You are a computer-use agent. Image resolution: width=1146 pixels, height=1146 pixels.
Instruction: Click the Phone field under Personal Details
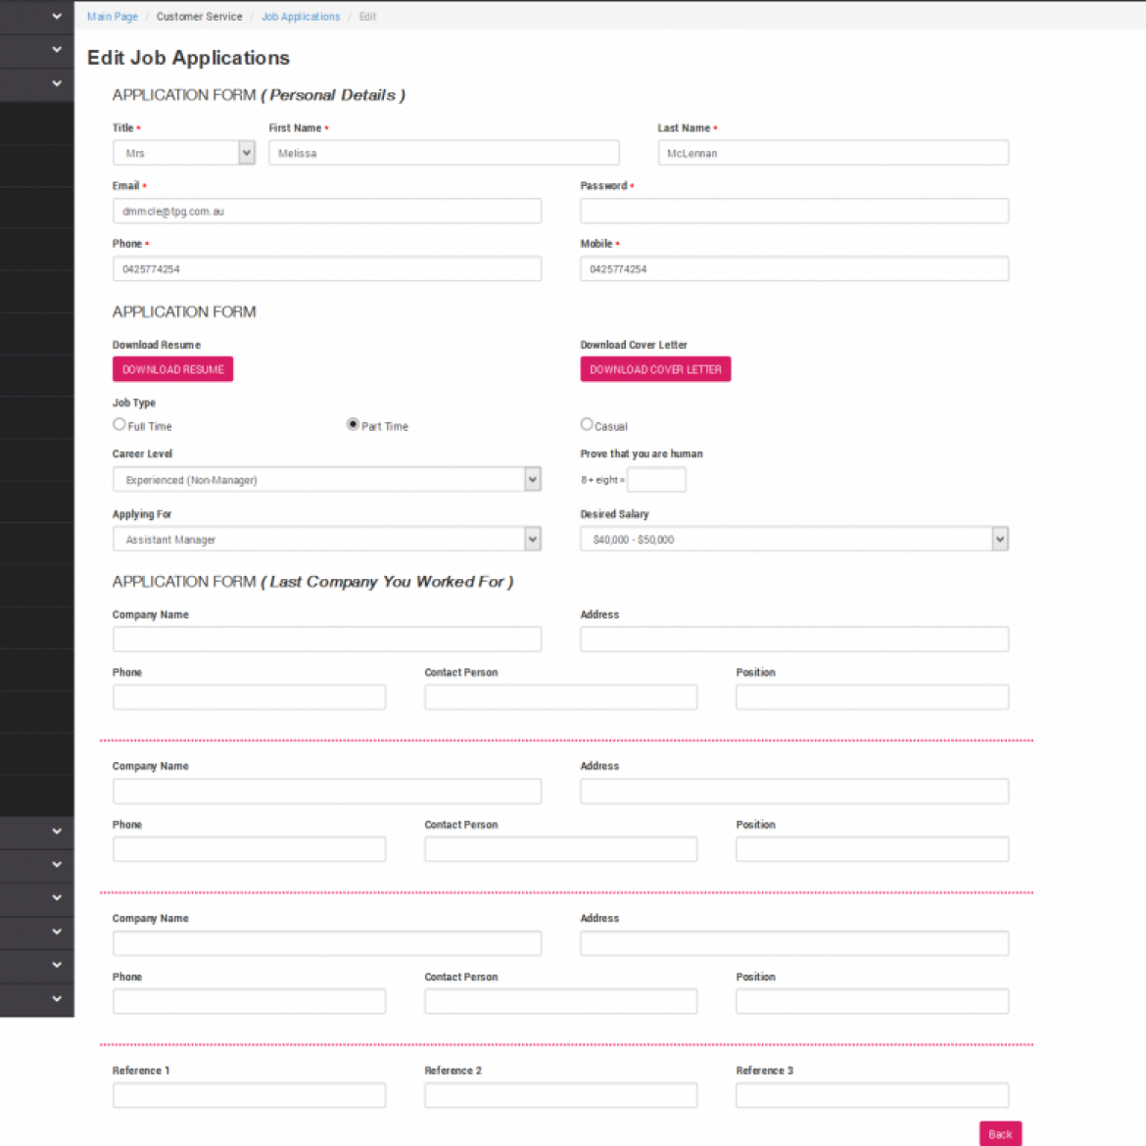pos(327,269)
